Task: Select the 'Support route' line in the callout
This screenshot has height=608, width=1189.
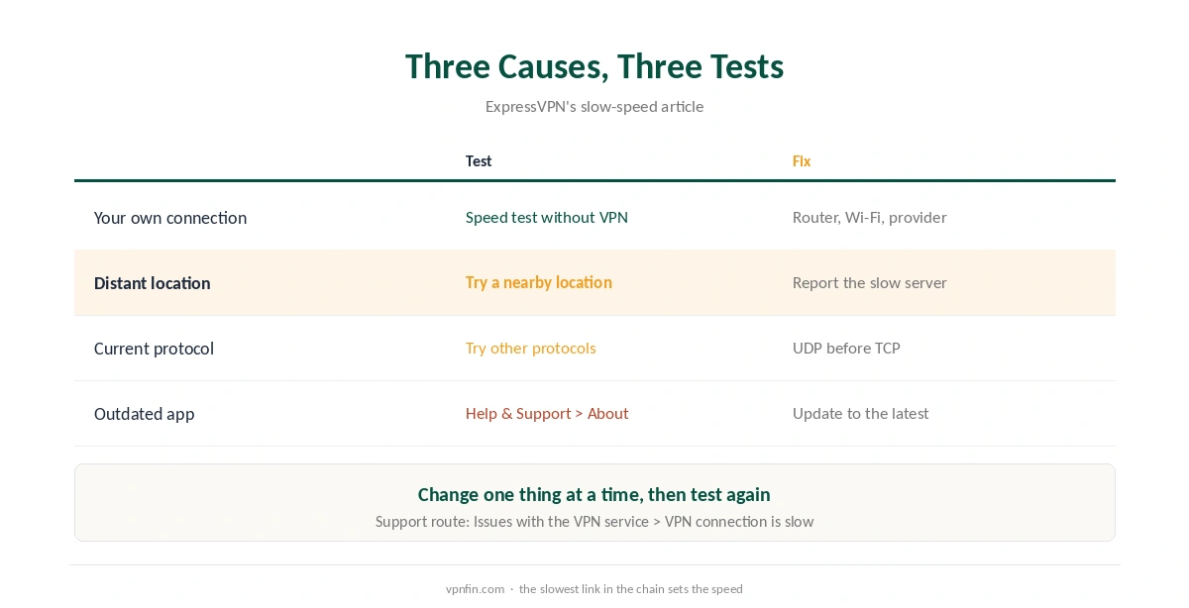Action: (x=594, y=522)
